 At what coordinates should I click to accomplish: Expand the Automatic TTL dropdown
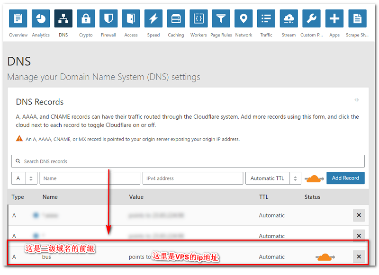click(273, 178)
